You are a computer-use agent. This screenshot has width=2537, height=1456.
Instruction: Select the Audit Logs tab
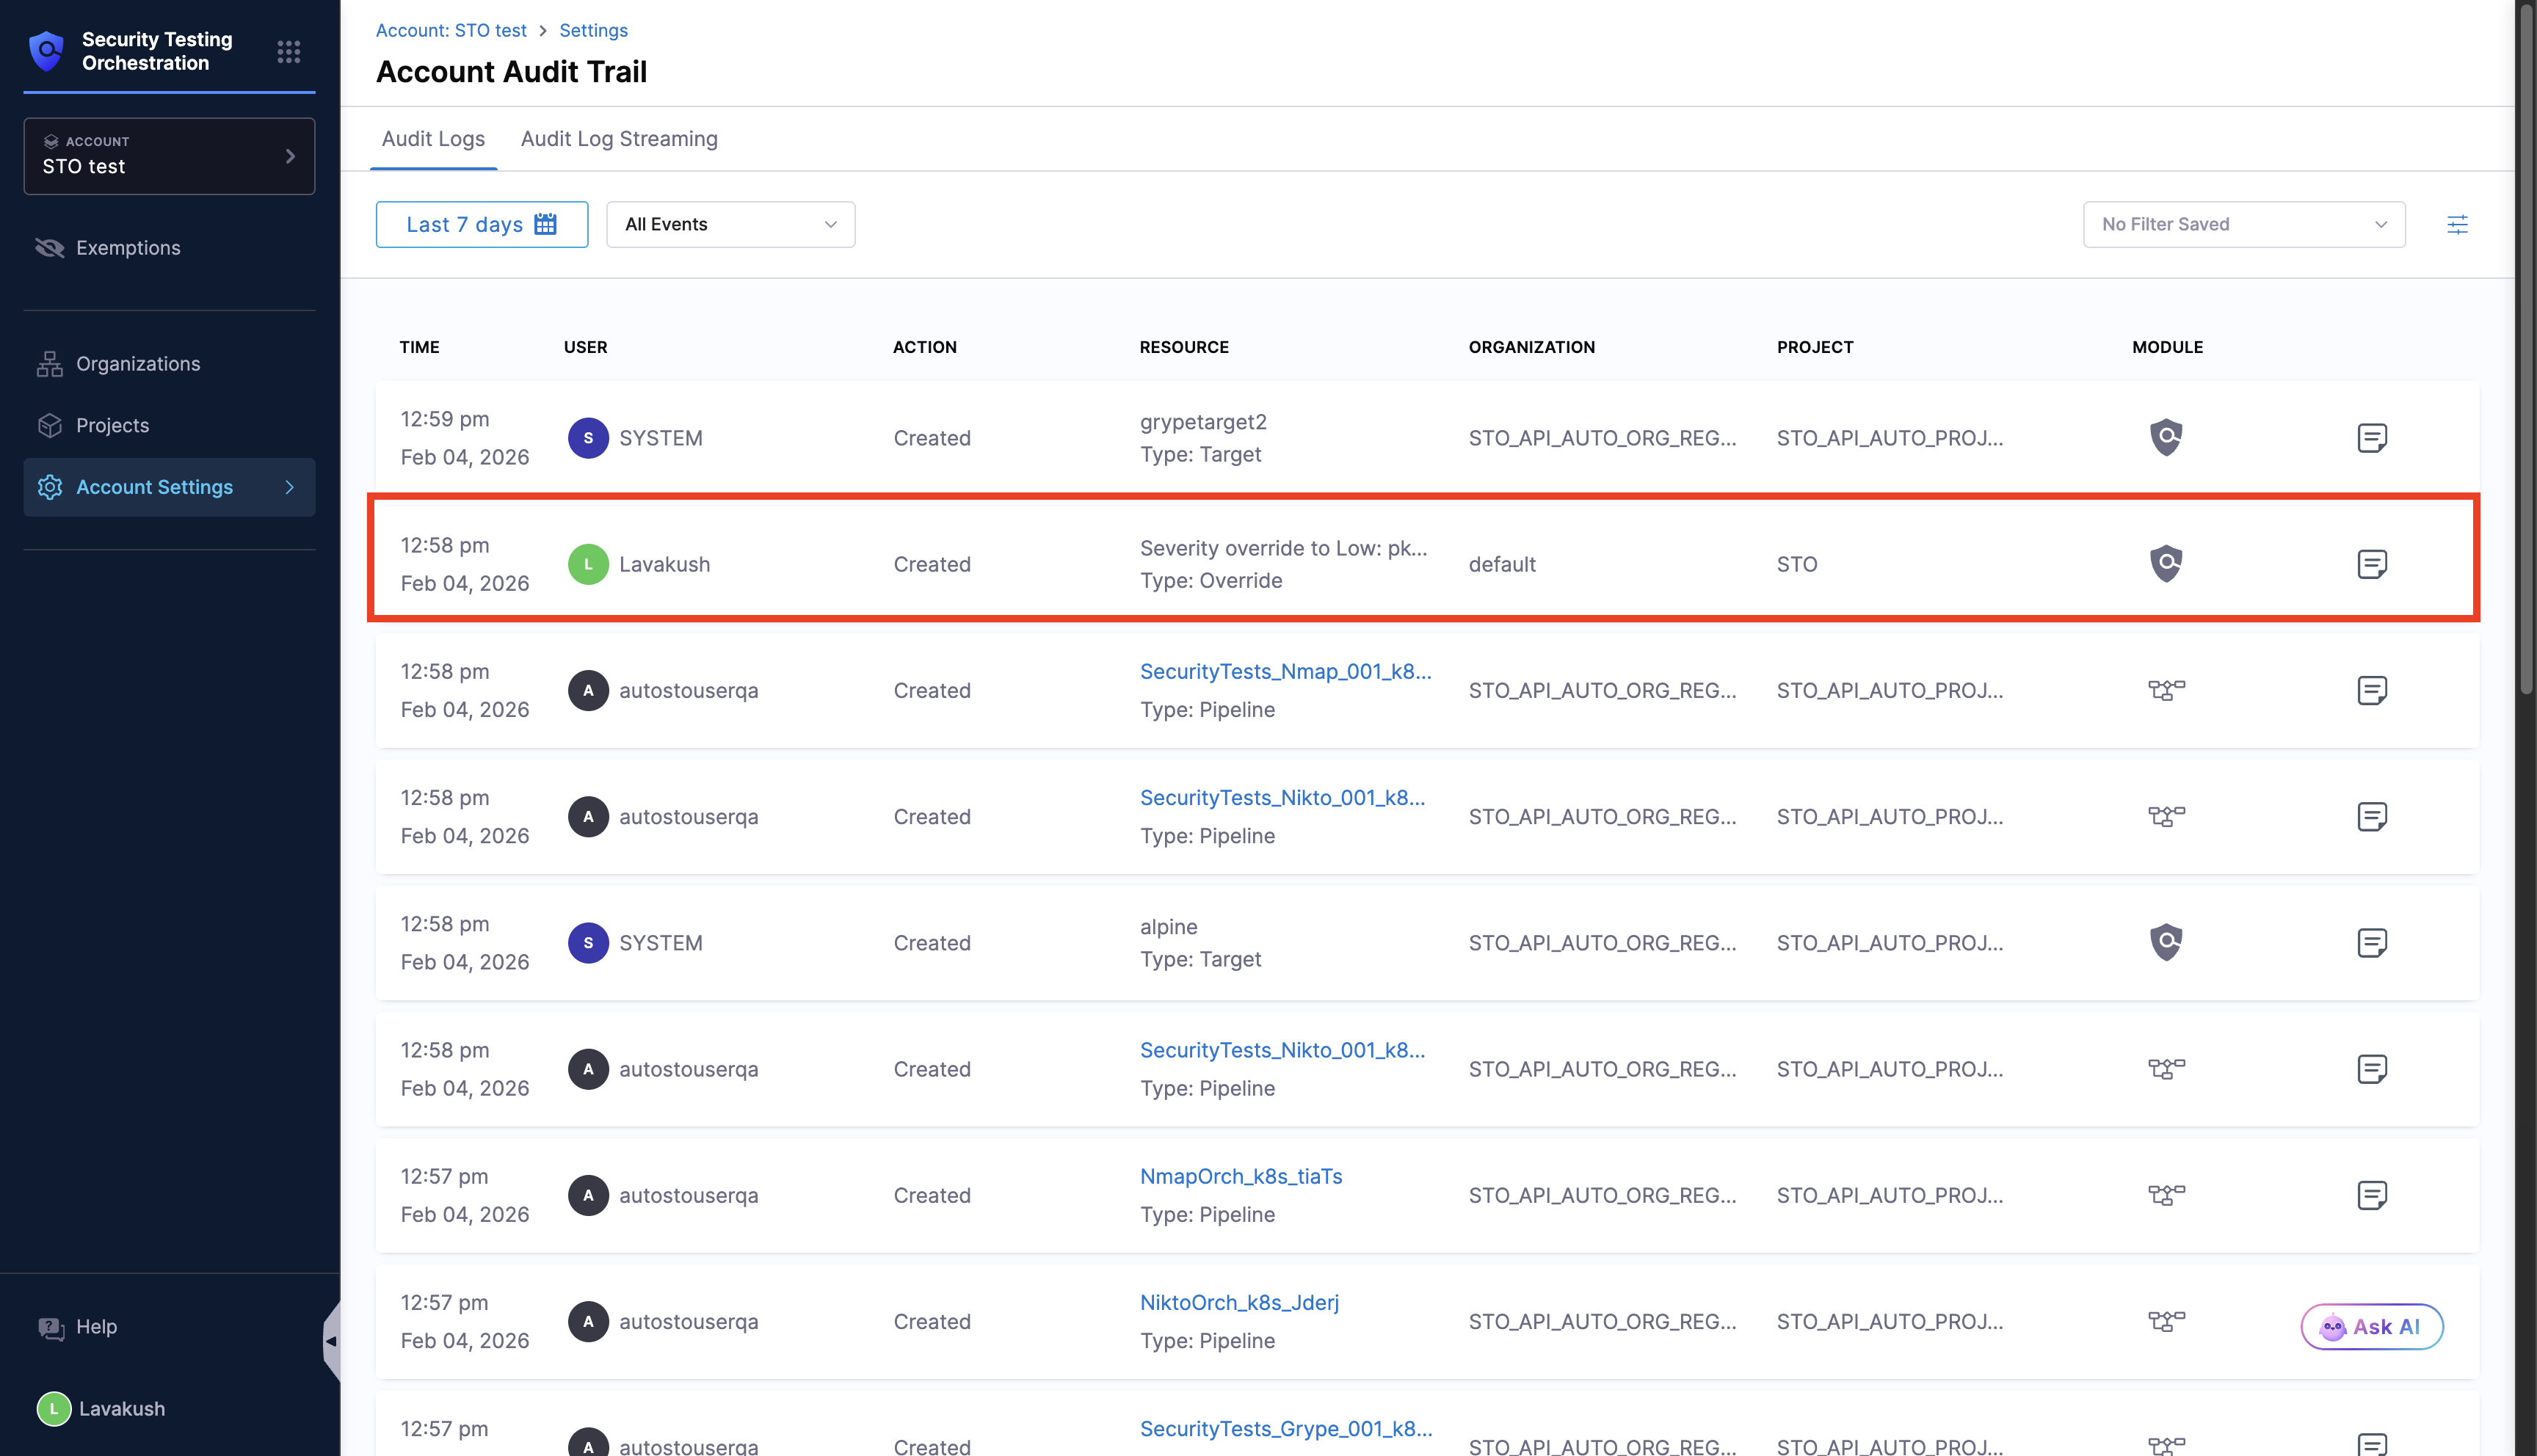(x=433, y=139)
